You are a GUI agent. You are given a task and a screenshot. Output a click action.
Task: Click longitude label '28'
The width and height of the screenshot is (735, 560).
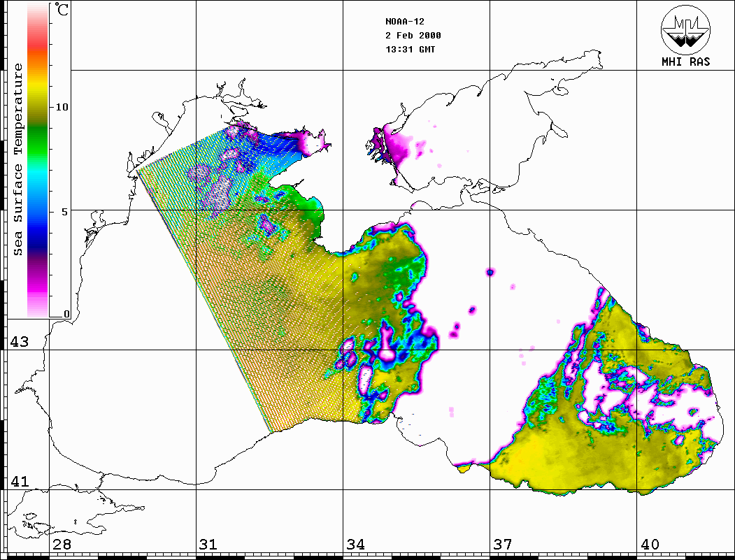pos(62,544)
